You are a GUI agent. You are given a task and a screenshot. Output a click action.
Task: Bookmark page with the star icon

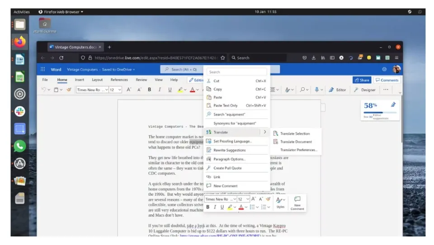[x=222, y=58]
